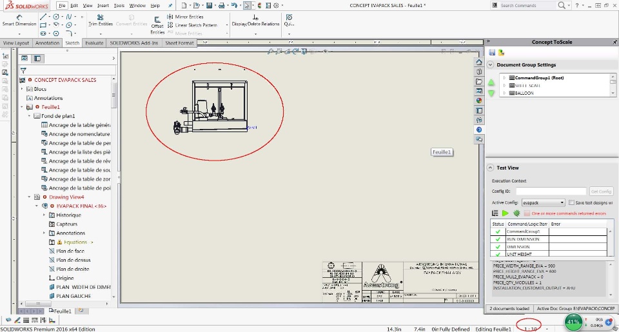Click the Add Sheet tab icon

tap(81, 311)
